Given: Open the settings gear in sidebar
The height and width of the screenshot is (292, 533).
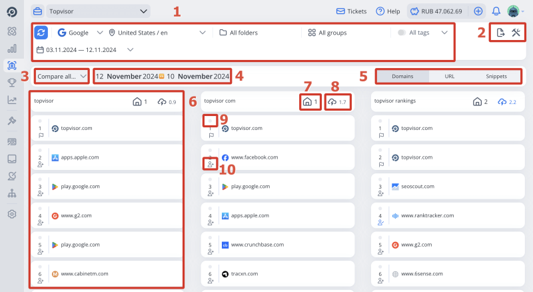Looking at the screenshot, I should tap(12, 214).
